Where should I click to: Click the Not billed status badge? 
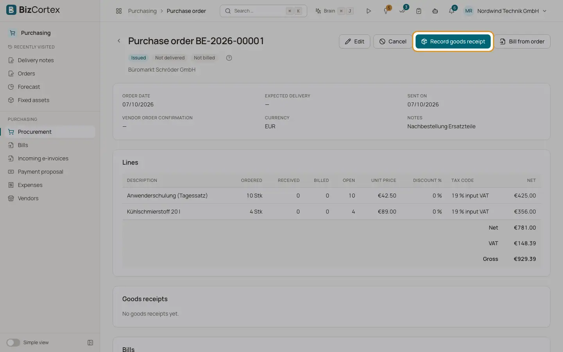[204, 58]
